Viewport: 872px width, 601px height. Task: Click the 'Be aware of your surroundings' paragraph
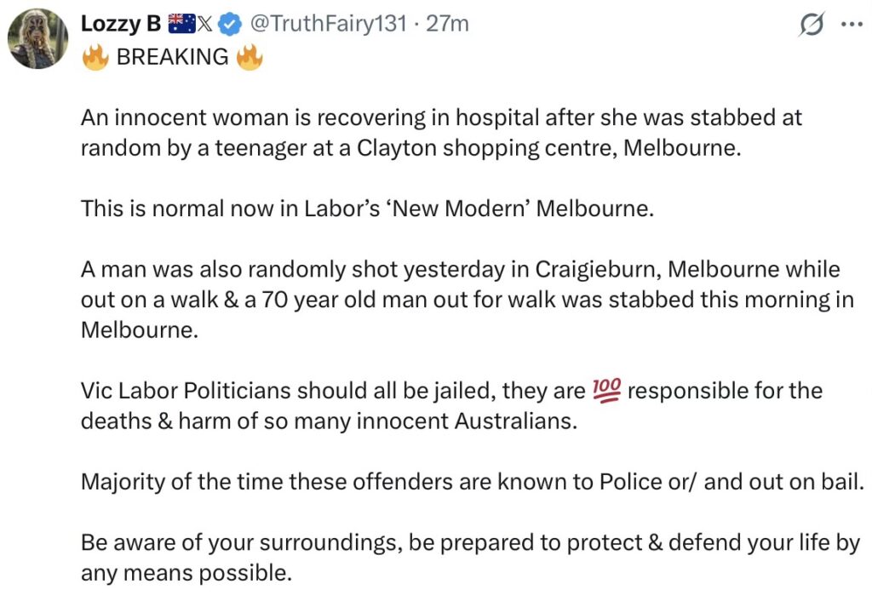pos(470,558)
